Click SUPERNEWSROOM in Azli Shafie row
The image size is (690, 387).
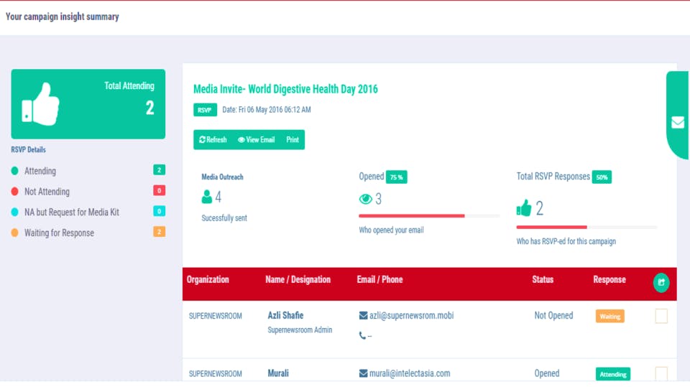[x=215, y=316]
